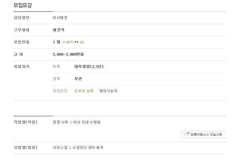Image resolution: width=242 pixels, height=163 pixels.
Task: Click the 비서·안내·수행원 job subcategory
Action: [87, 122]
